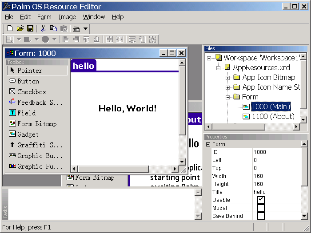Tick the Save Behind checkbox

pyautogui.click(x=261, y=216)
